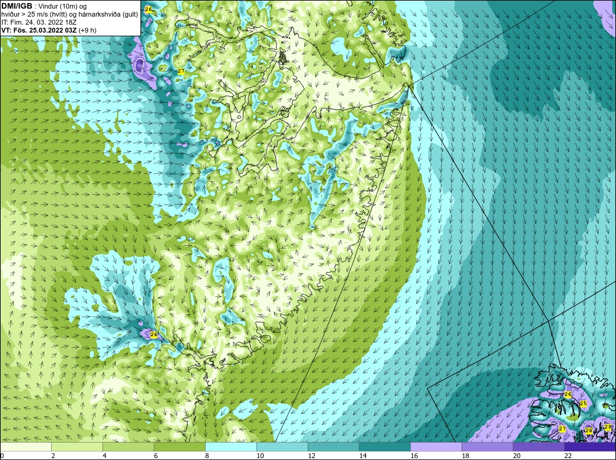Select the 'hviður > 25 m/s' legend line
Viewport: 616px width, 460px height.
point(70,15)
